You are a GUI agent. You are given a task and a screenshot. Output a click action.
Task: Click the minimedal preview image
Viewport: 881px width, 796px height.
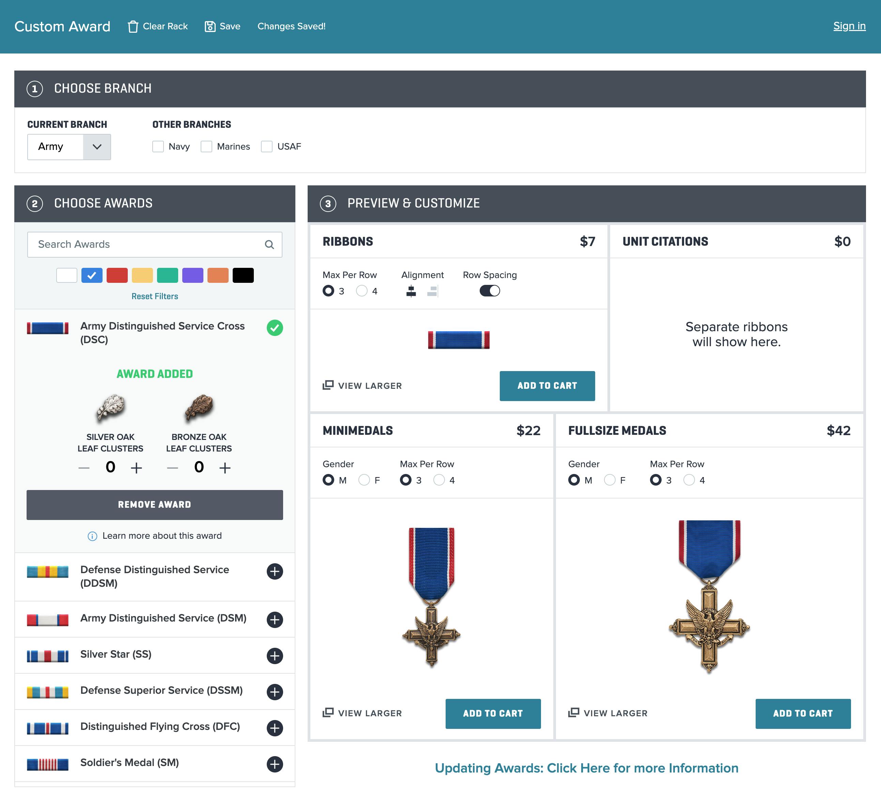pos(431,598)
